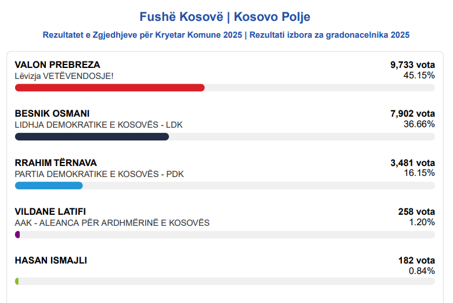Click the PDK party label
The image size is (453, 303).
99,174
